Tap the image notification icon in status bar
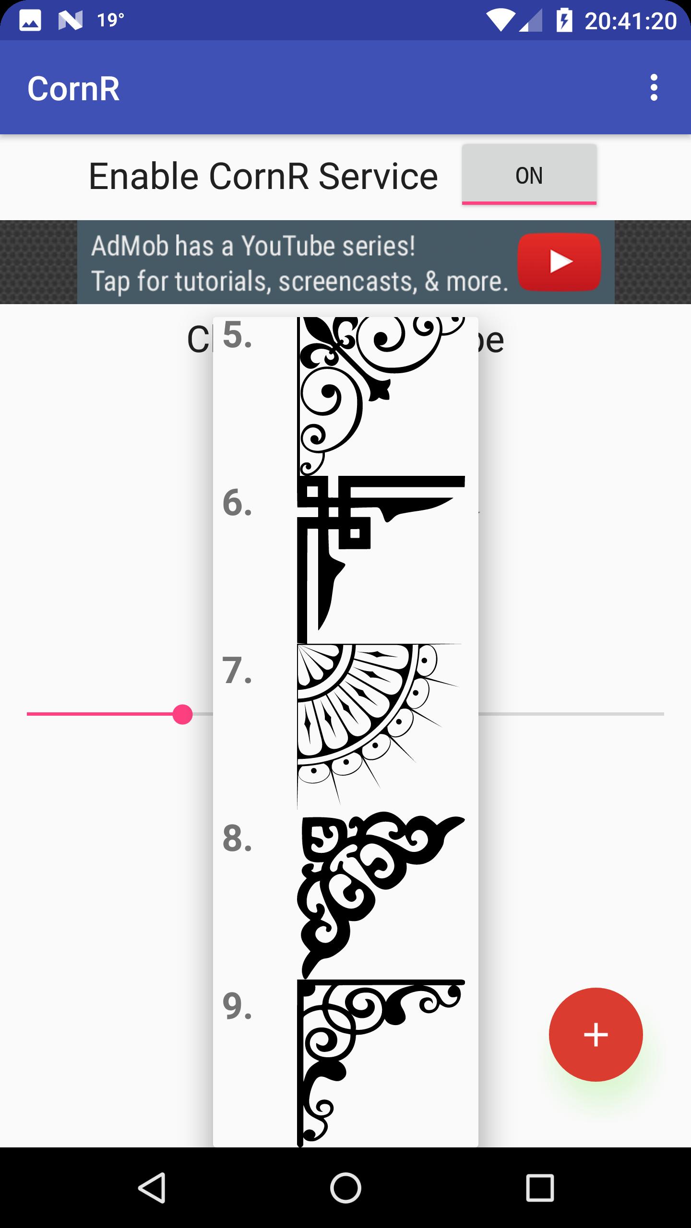Screen dimensions: 691x1228 pyautogui.click(x=30, y=21)
